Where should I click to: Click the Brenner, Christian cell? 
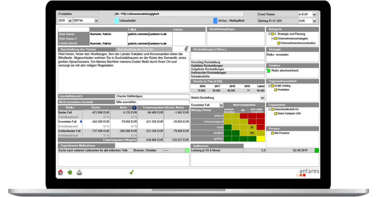(x=148, y=151)
